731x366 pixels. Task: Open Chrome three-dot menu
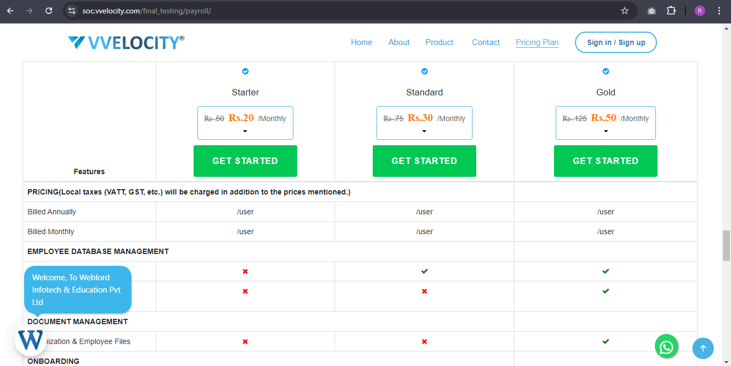[x=719, y=11]
